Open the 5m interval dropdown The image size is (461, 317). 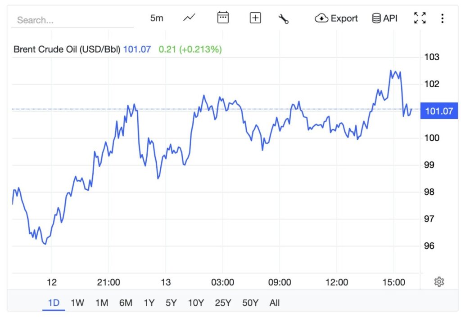tap(157, 18)
